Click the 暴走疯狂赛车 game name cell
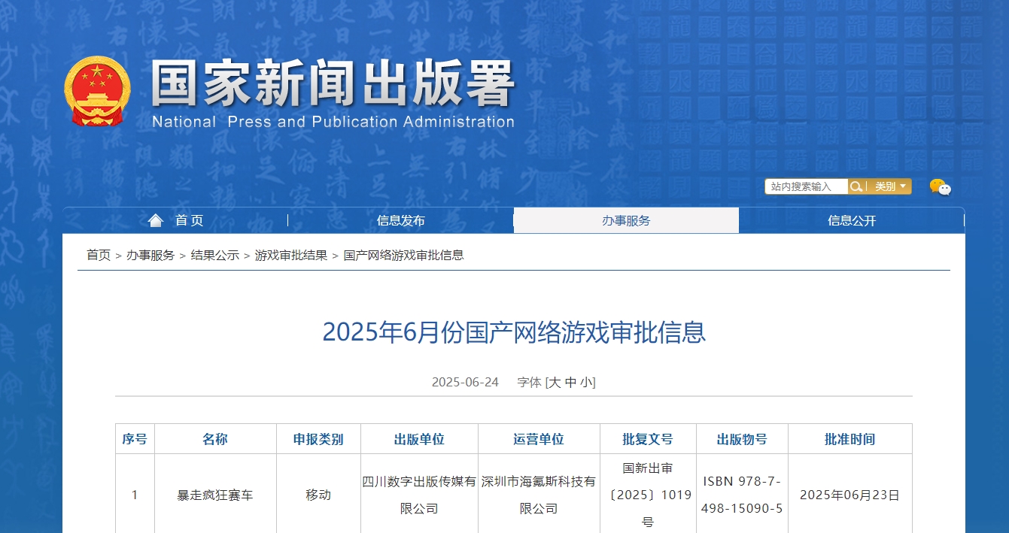This screenshot has height=533, width=1009. tap(215, 495)
